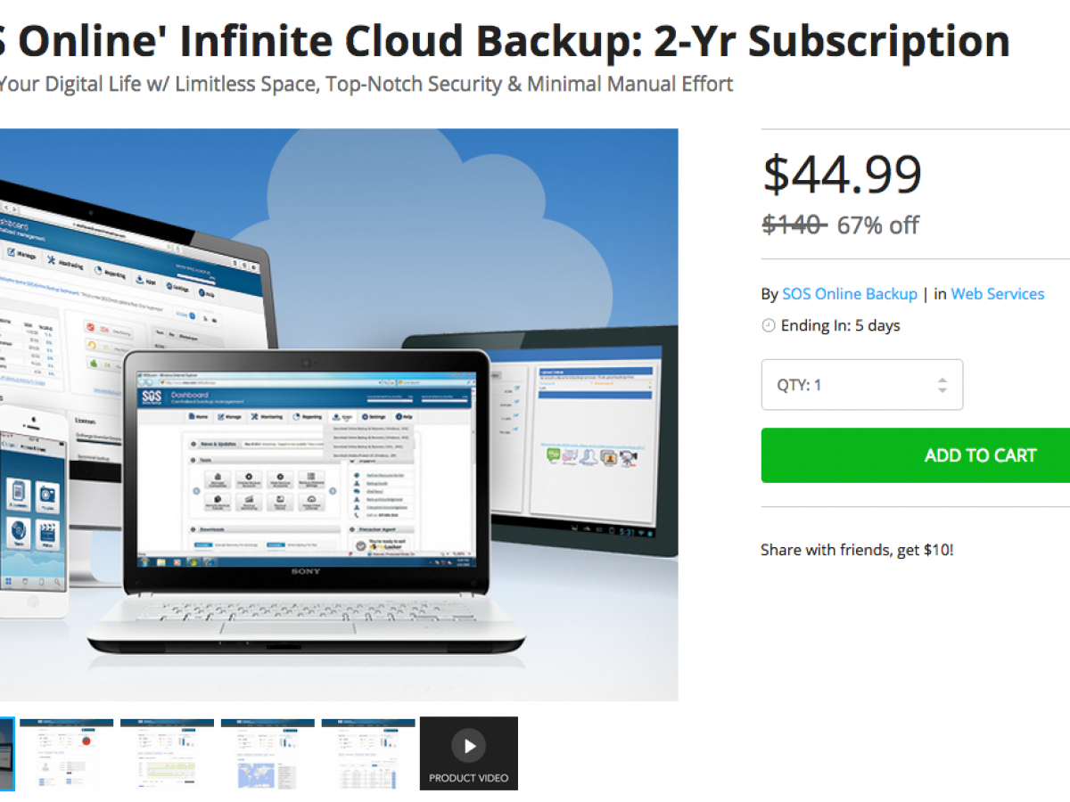The width and height of the screenshot is (1070, 802).
Task: Open the QTY quantity selector box
Action: pyautogui.click(x=861, y=385)
